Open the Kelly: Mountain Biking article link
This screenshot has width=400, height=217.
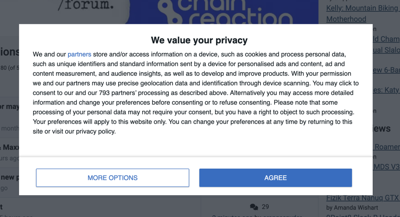tap(362, 8)
